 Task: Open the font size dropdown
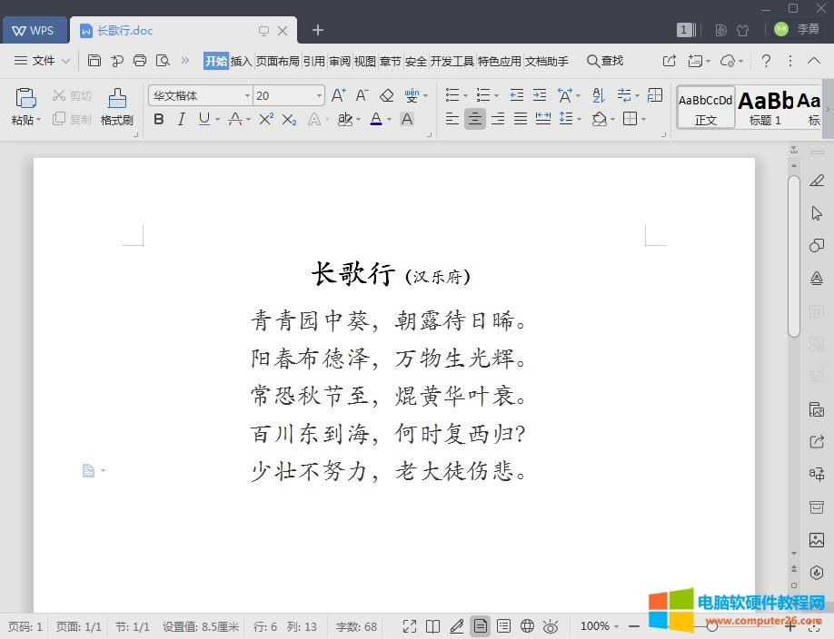[x=318, y=94]
